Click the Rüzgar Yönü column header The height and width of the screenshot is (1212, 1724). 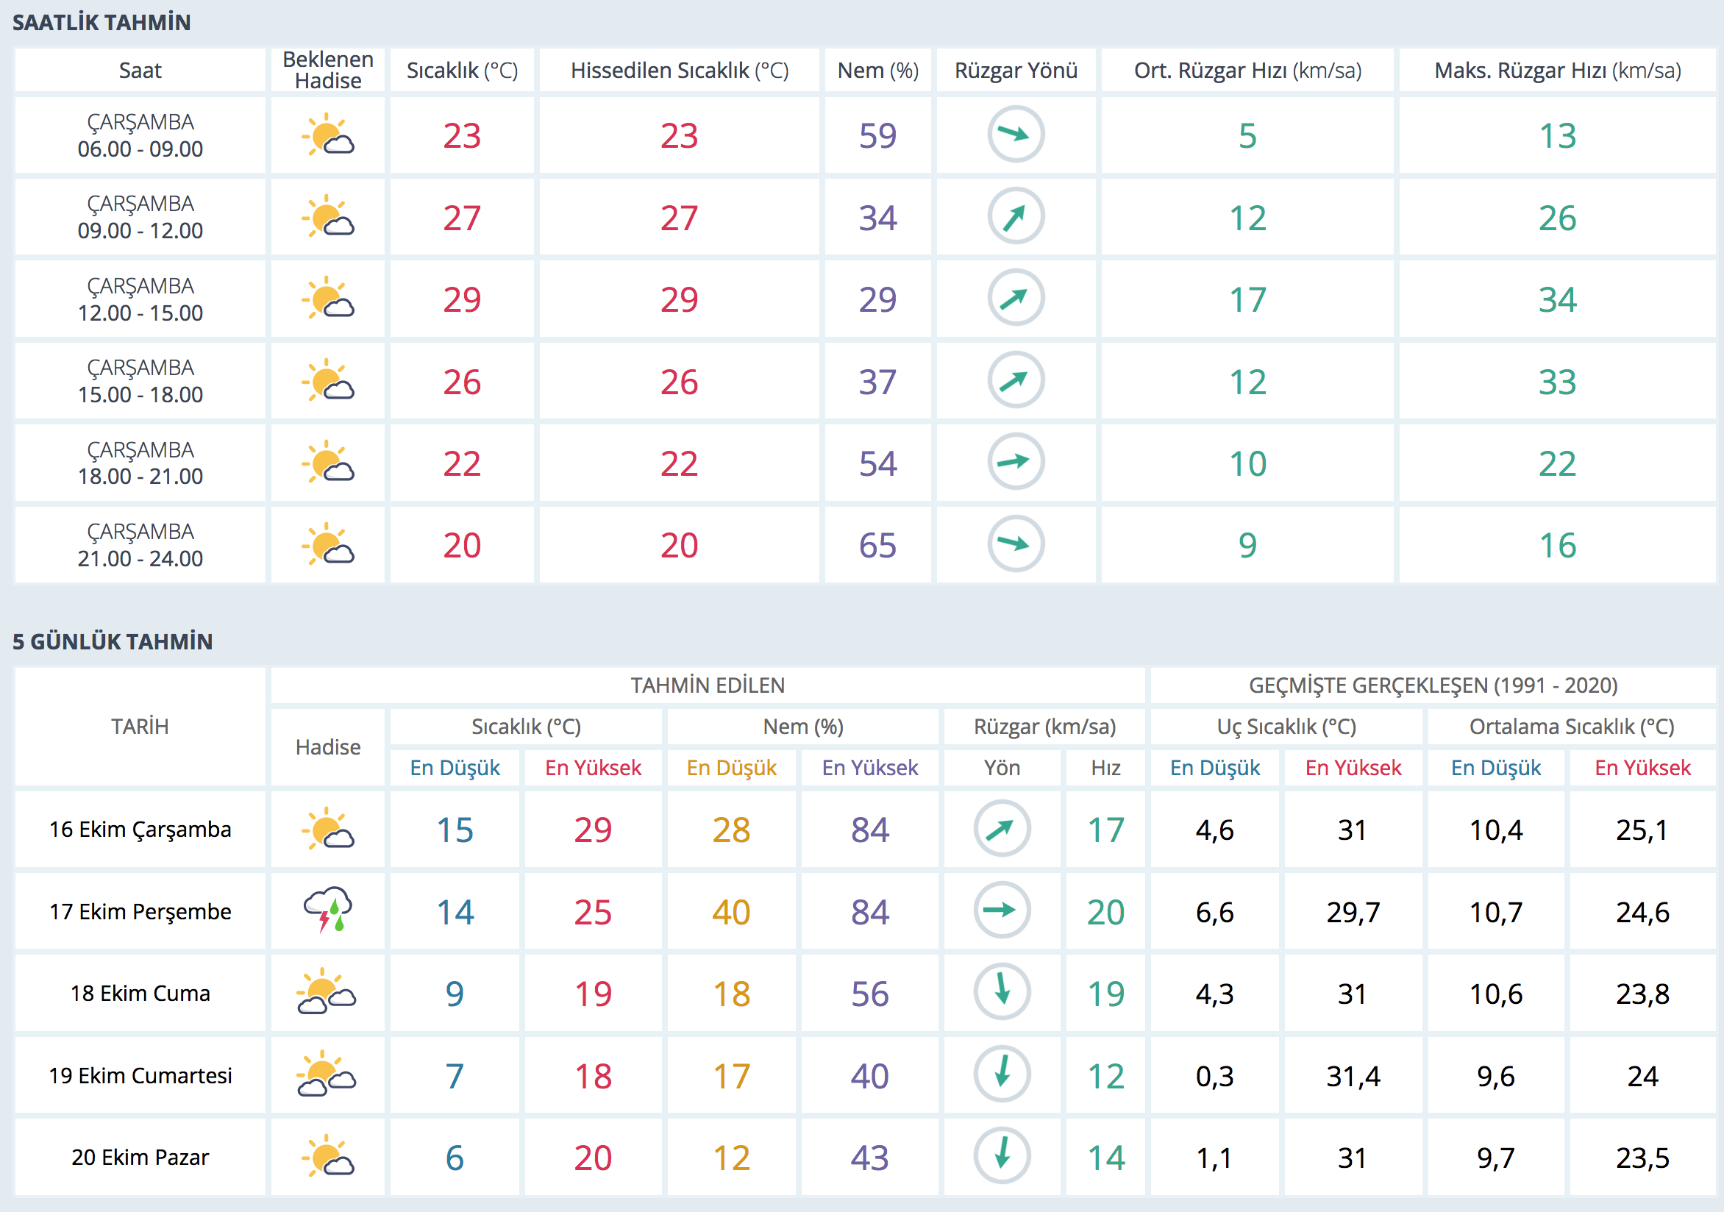pos(1015,71)
